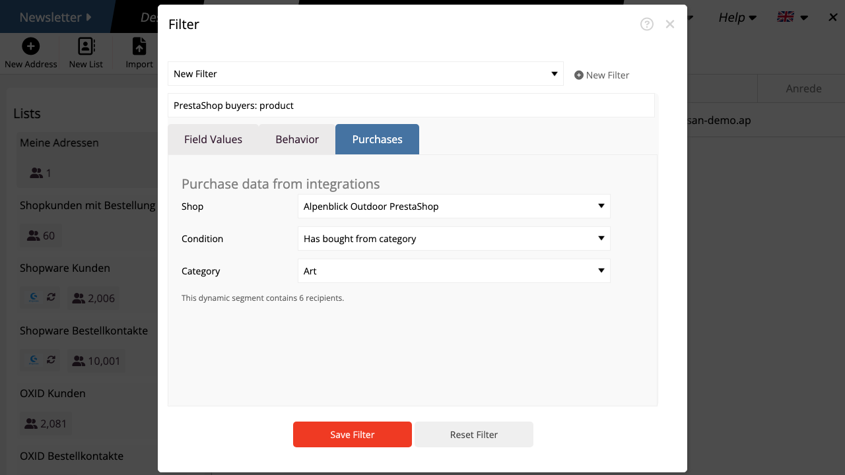Select the Shopware Kunden list
The width and height of the screenshot is (845, 475).
pos(65,268)
